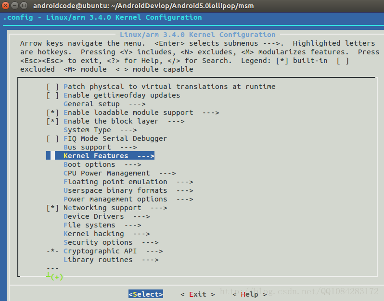The height and width of the screenshot is (301, 384).
Task: Open Power management options submenu
Action: (x=128, y=199)
